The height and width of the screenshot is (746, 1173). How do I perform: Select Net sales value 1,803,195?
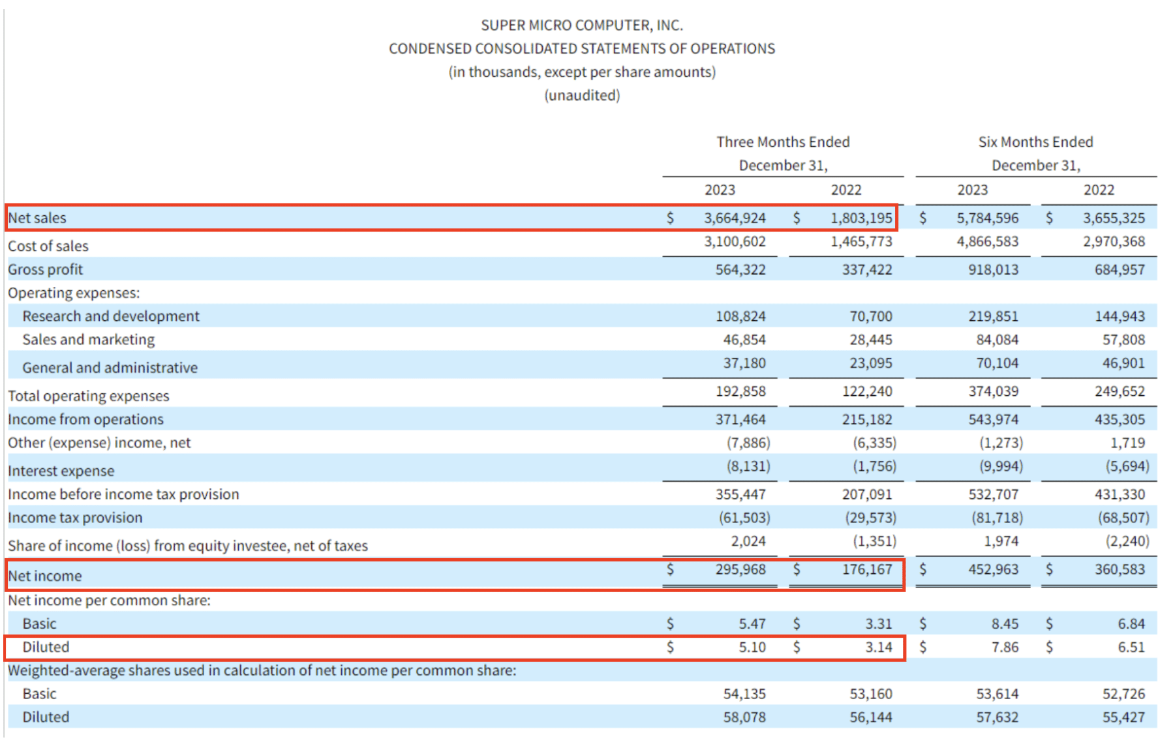point(861,218)
